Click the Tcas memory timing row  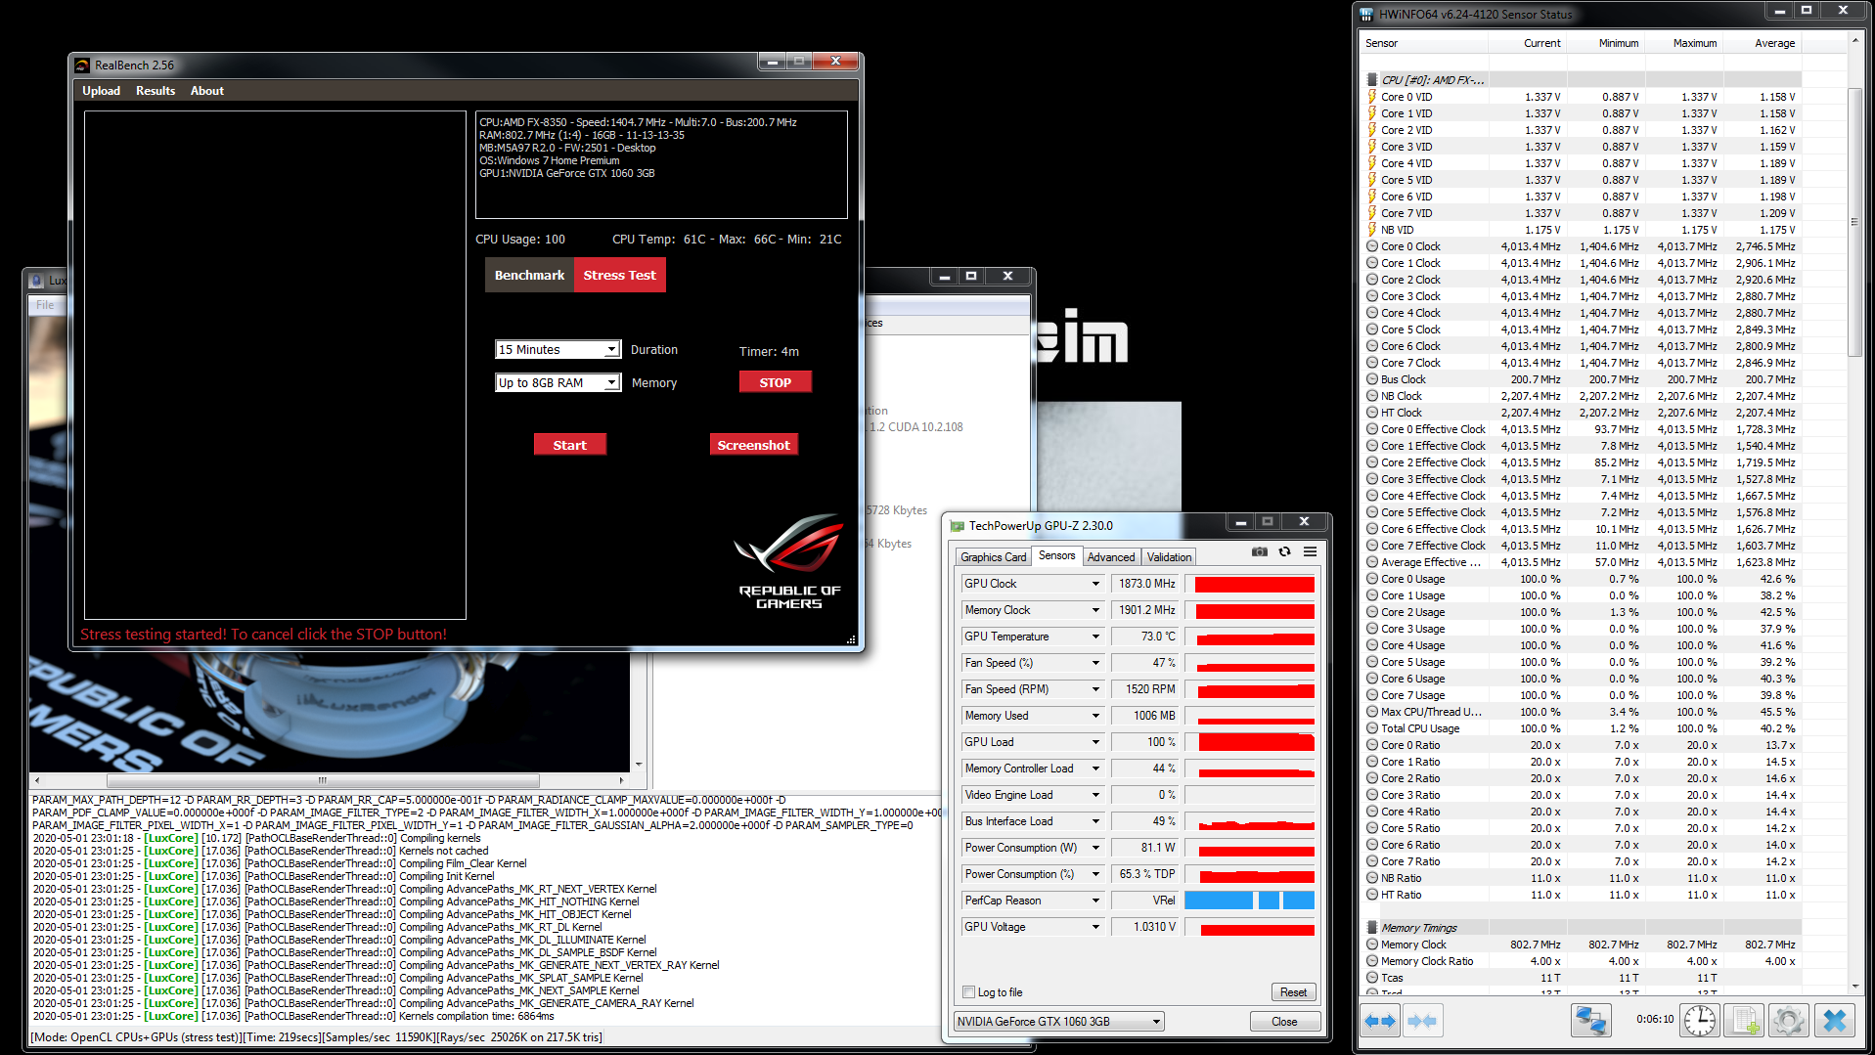click(x=1582, y=978)
